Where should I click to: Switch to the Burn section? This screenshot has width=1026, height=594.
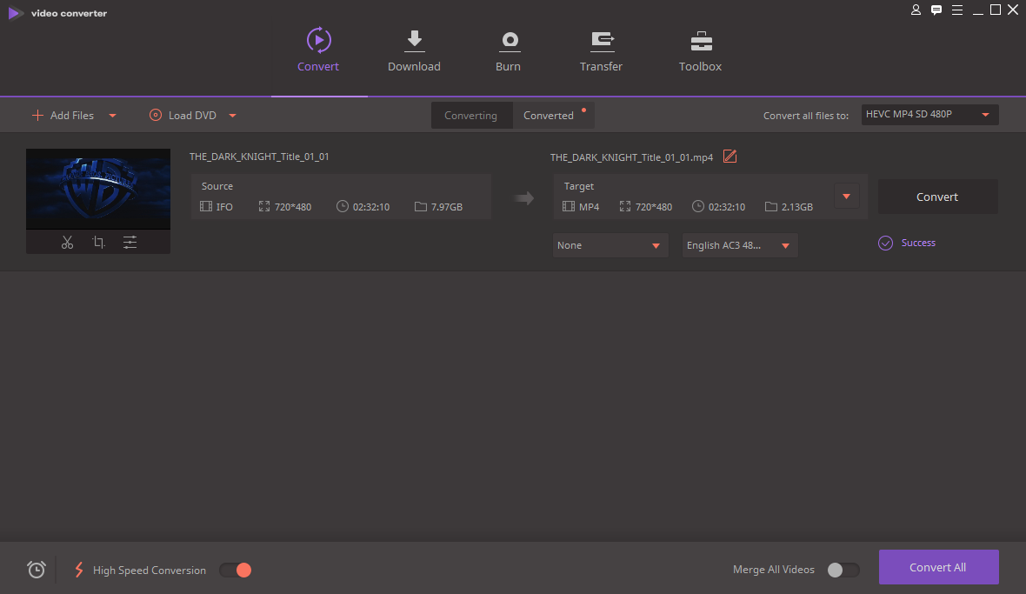[509, 50]
